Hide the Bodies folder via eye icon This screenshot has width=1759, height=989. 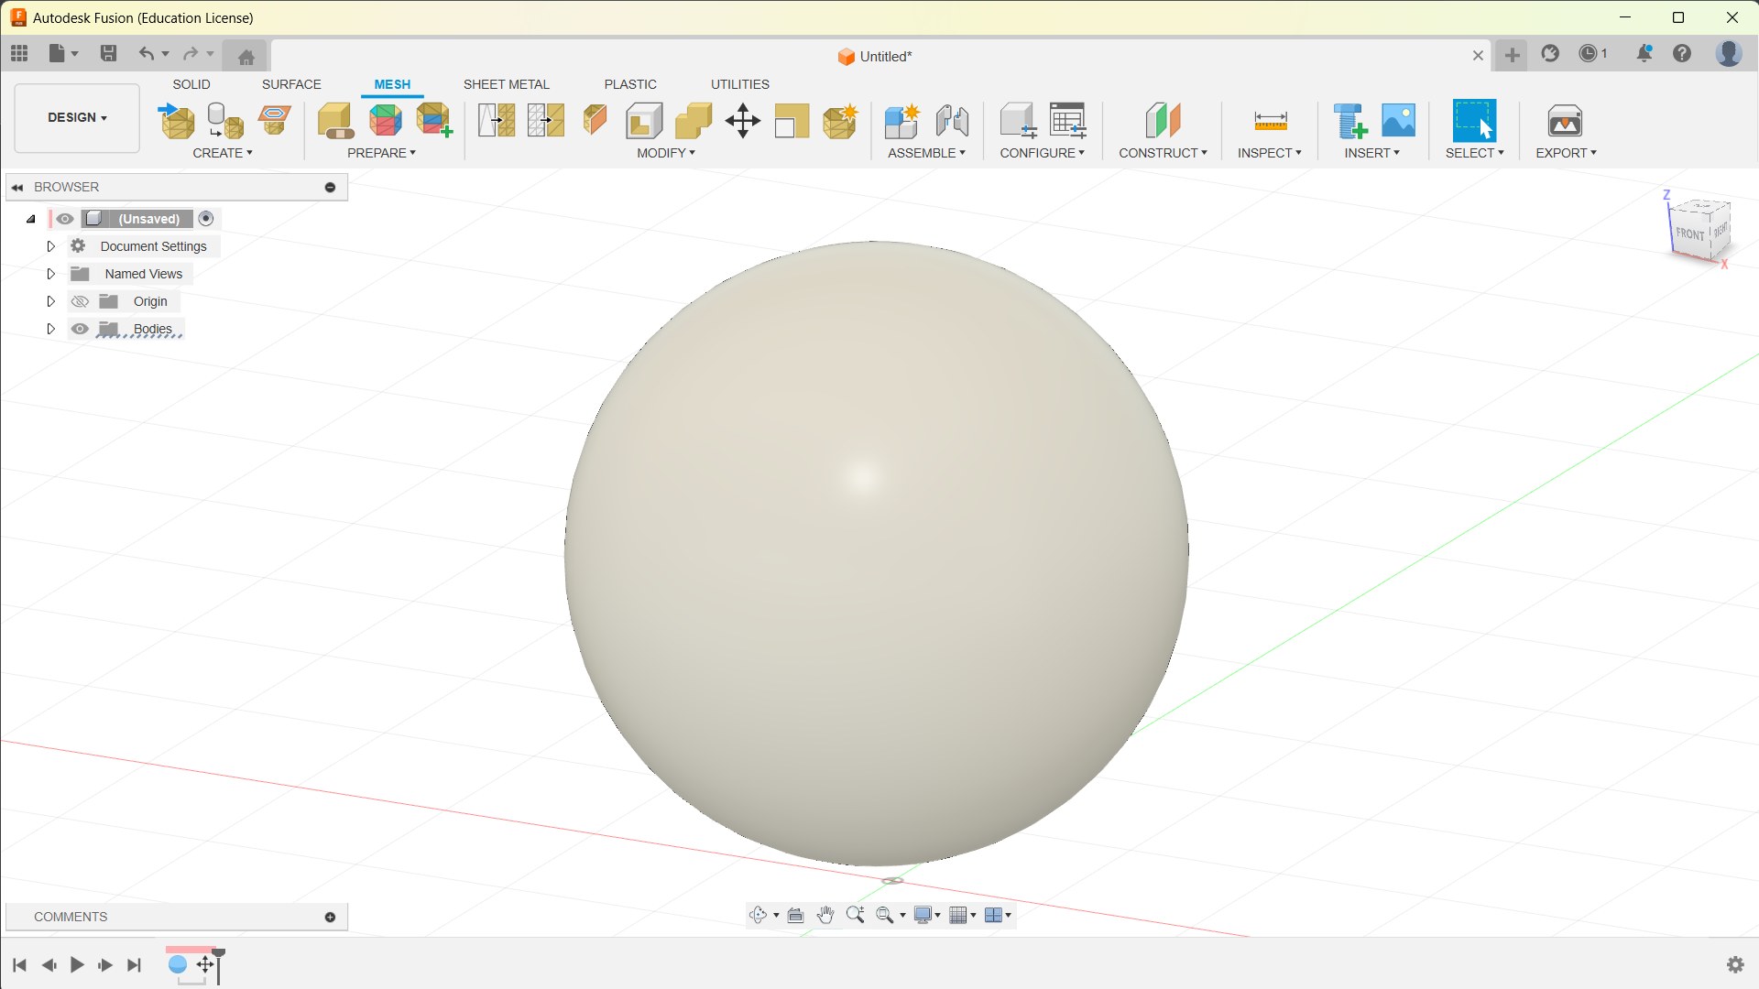coord(80,329)
